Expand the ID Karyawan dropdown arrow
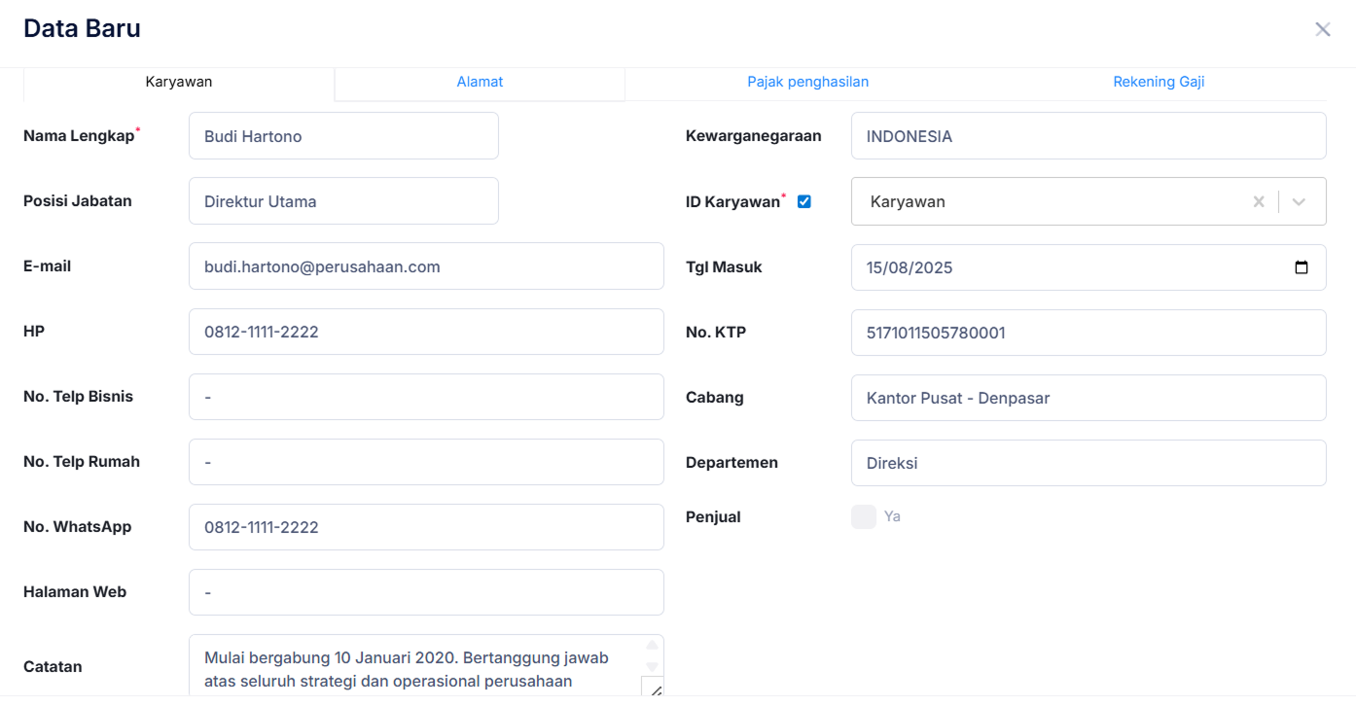 tap(1300, 201)
